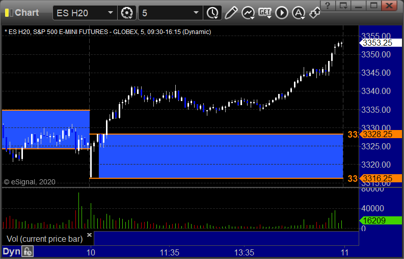Click the 3320.00 price axis label
404x259 pixels.
tap(376, 165)
